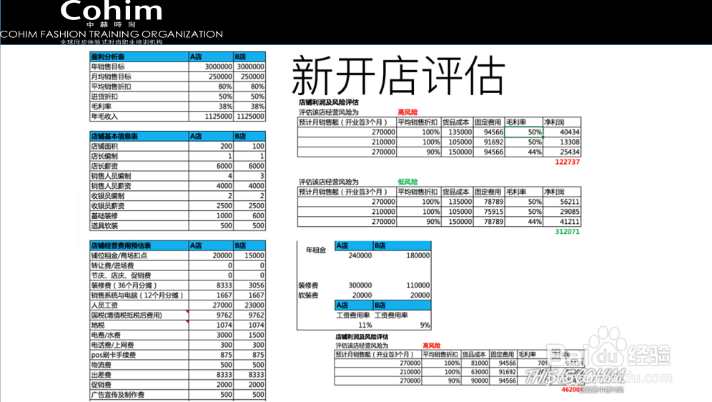Click the 店铺面积 A店 value 200

[226, 146]
